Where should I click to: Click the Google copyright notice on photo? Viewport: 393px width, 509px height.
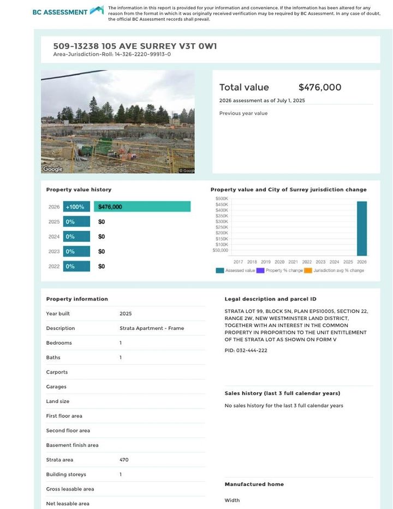(x=187, y=170)
